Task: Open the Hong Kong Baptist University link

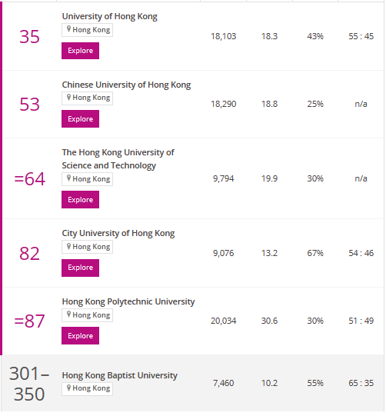Action: 120,375
